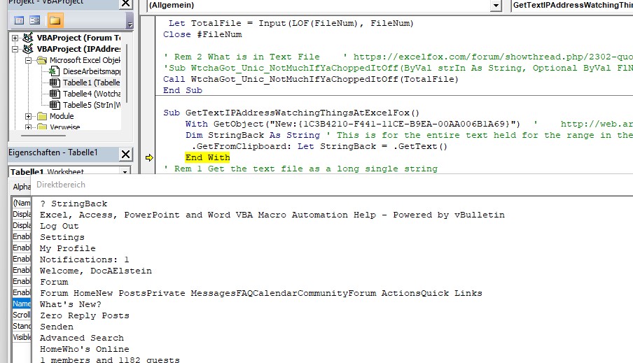633x363 pixels.
Task: Select the StandardWidth property row
Action: pyautogui.click(x=22, y=326)
